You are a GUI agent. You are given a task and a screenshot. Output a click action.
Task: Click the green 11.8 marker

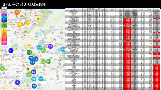(x=49, y=61)
